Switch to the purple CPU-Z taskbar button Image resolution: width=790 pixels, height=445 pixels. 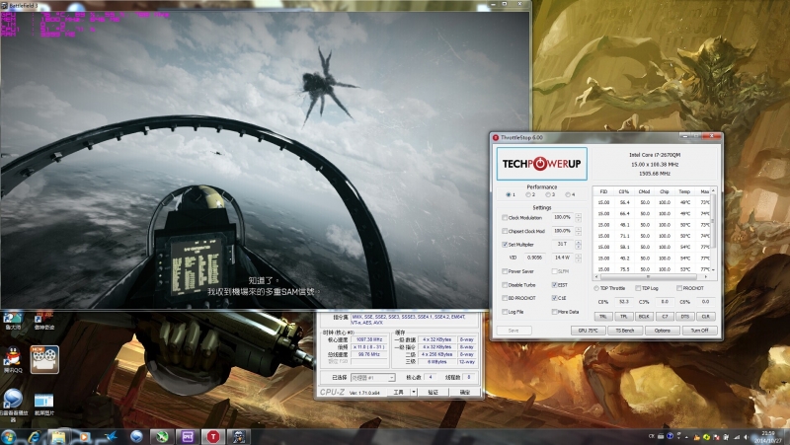[188, 437]
